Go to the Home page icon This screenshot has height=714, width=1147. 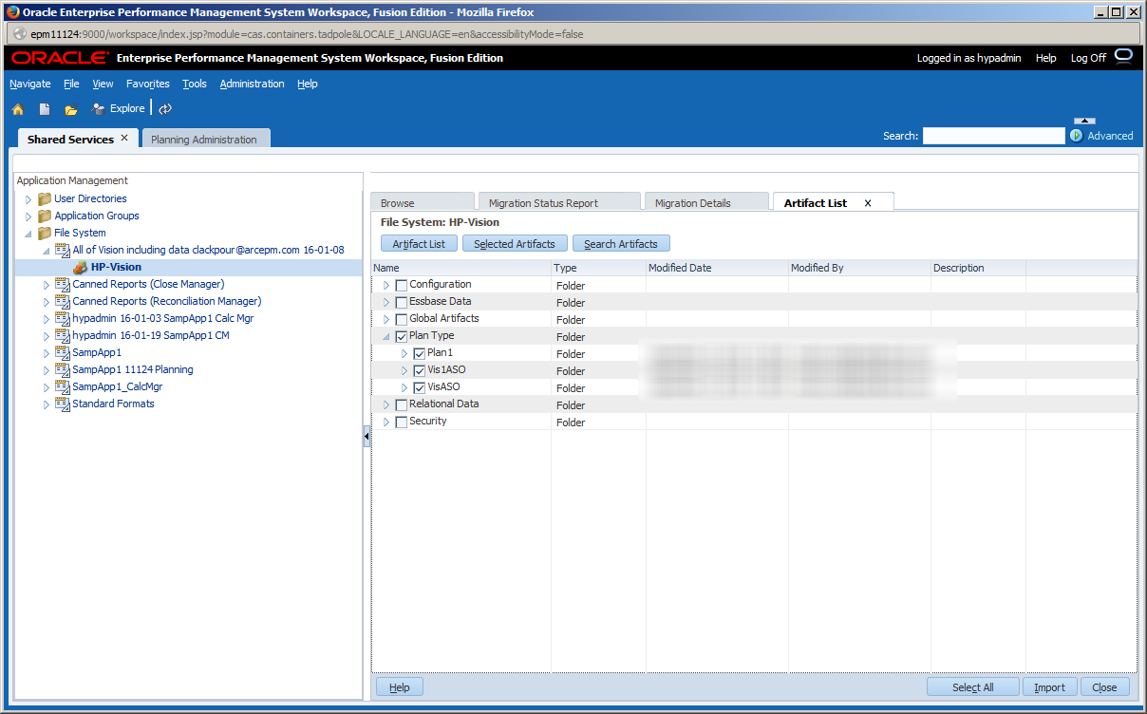[17, 109]
